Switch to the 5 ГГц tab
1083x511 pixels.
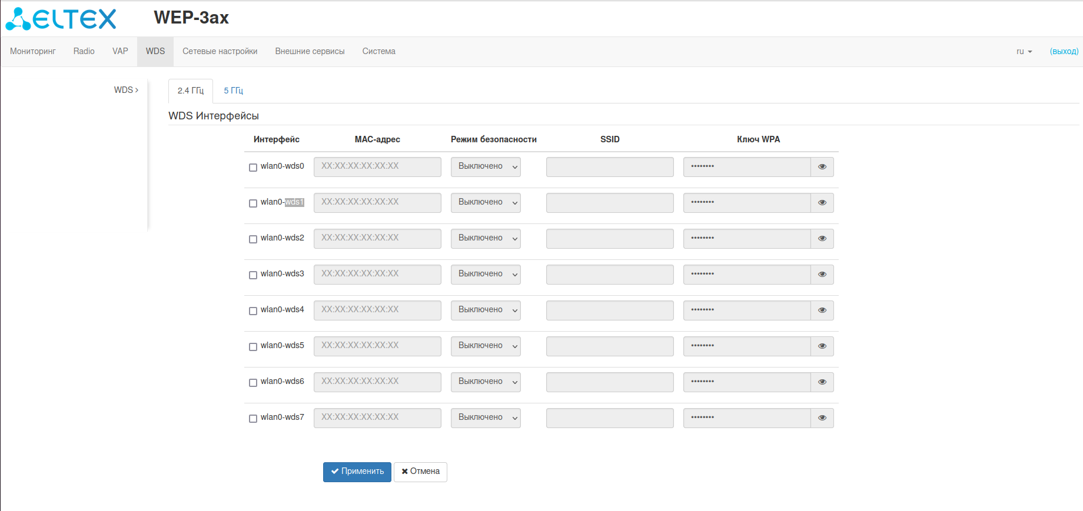click(234, 91)
